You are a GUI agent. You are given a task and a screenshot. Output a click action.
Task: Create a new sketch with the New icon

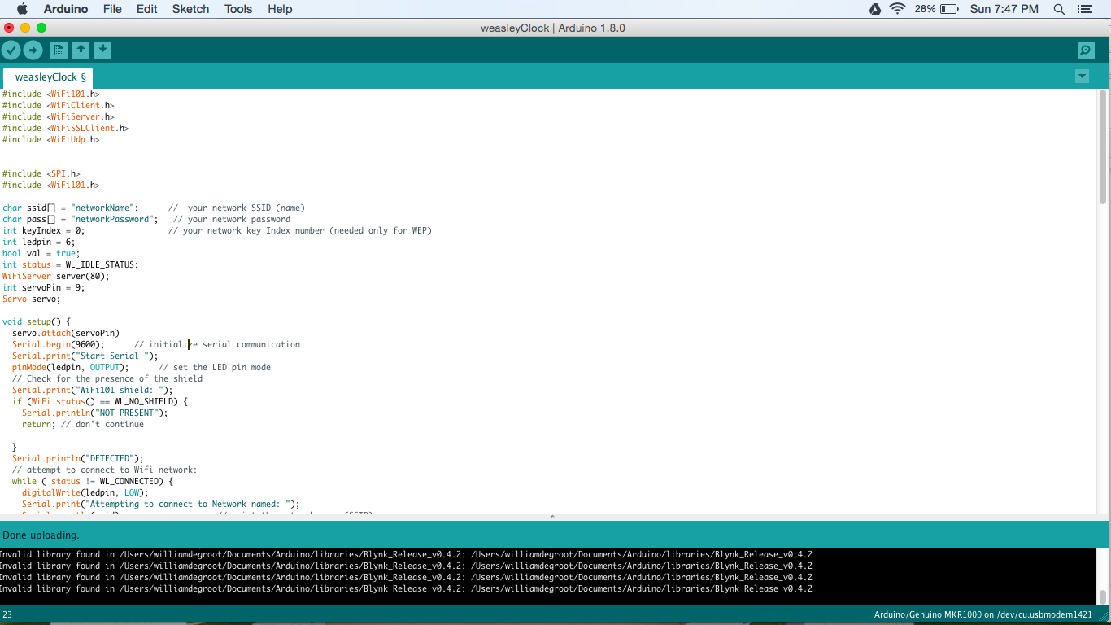click(59, 50)
